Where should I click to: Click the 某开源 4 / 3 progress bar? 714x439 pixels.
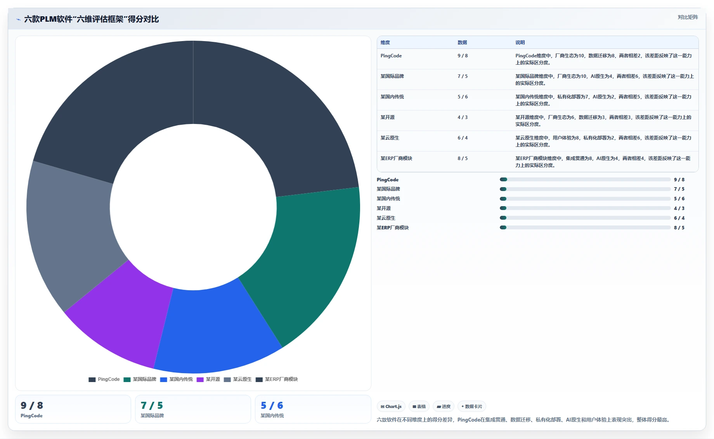click(x=585, y=208)
